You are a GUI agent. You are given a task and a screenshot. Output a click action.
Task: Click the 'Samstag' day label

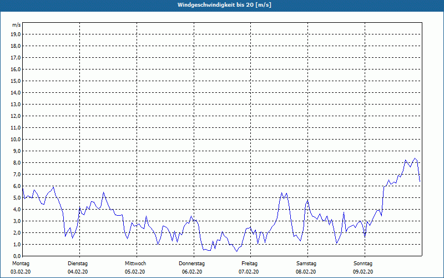[x=306, y=264]
